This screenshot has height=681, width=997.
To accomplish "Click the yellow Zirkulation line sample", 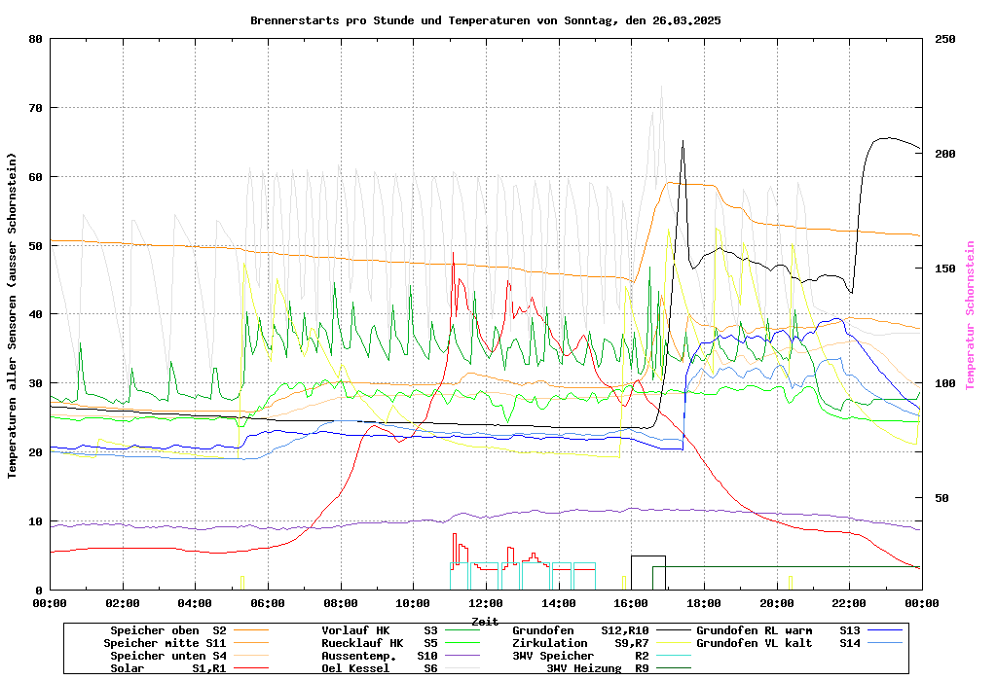I will point(678,643).
